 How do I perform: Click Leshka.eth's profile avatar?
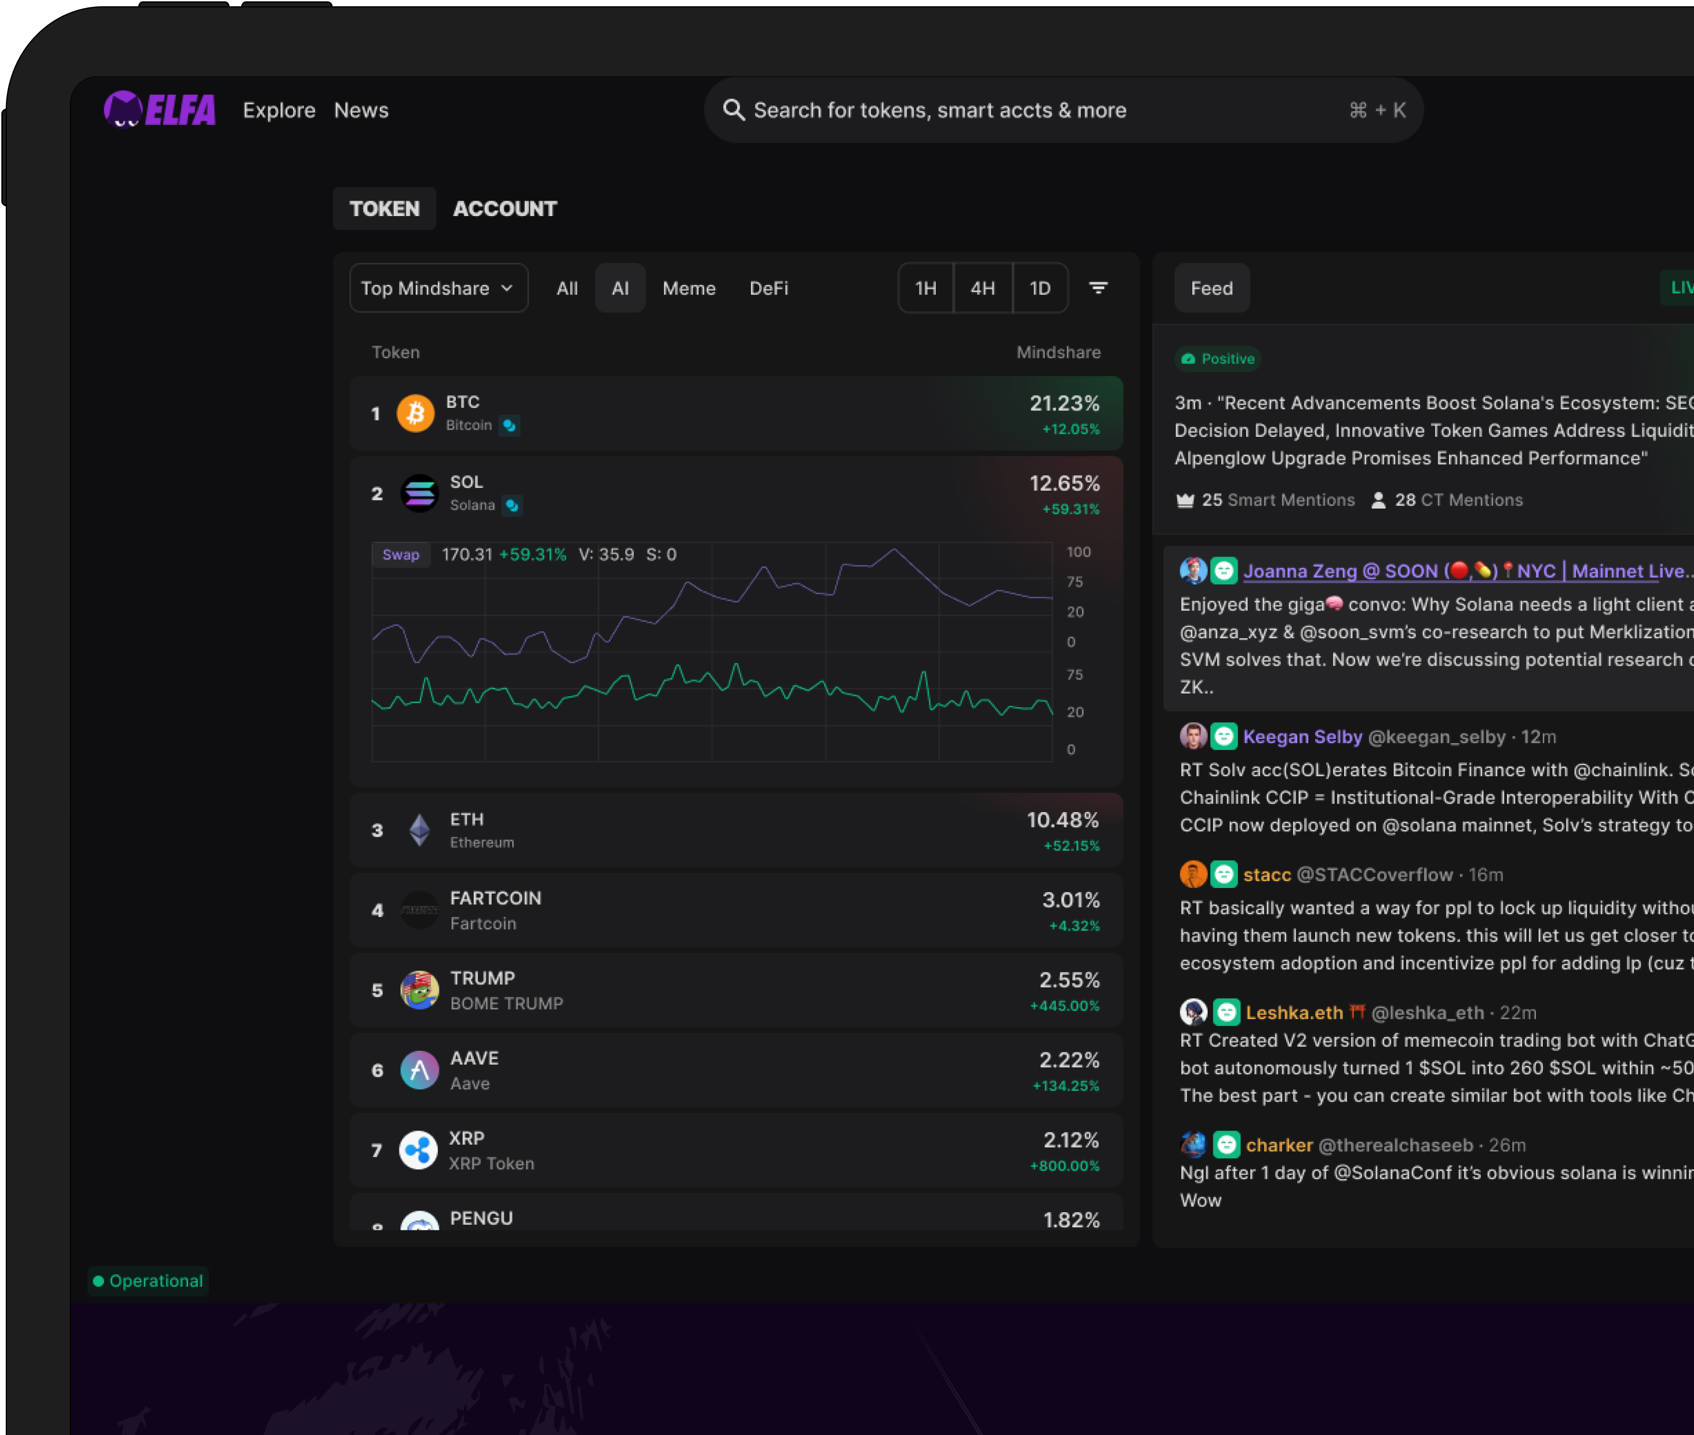coord(1193,1012)
